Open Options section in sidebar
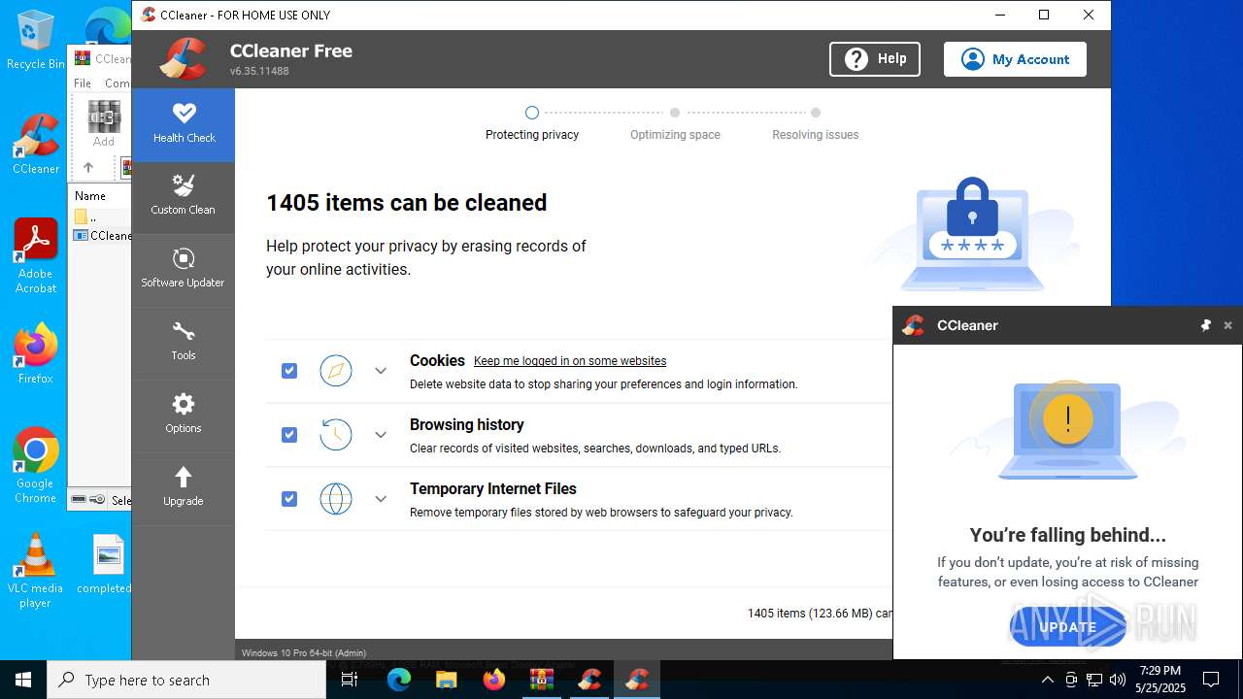The height and width of the screenshot is (699, 1243). tap(184, 416)
